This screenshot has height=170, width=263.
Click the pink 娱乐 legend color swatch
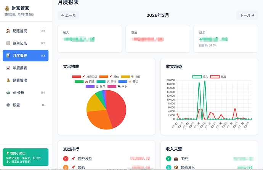112,87
